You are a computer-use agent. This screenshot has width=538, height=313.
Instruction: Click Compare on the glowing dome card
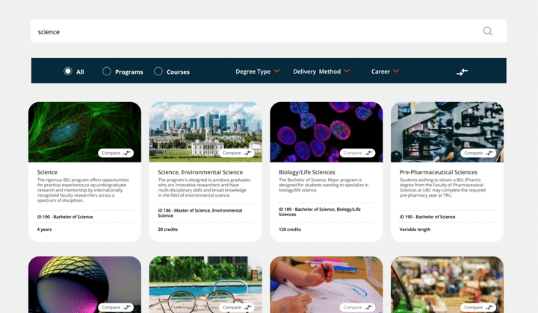click(x=116, y=307)
